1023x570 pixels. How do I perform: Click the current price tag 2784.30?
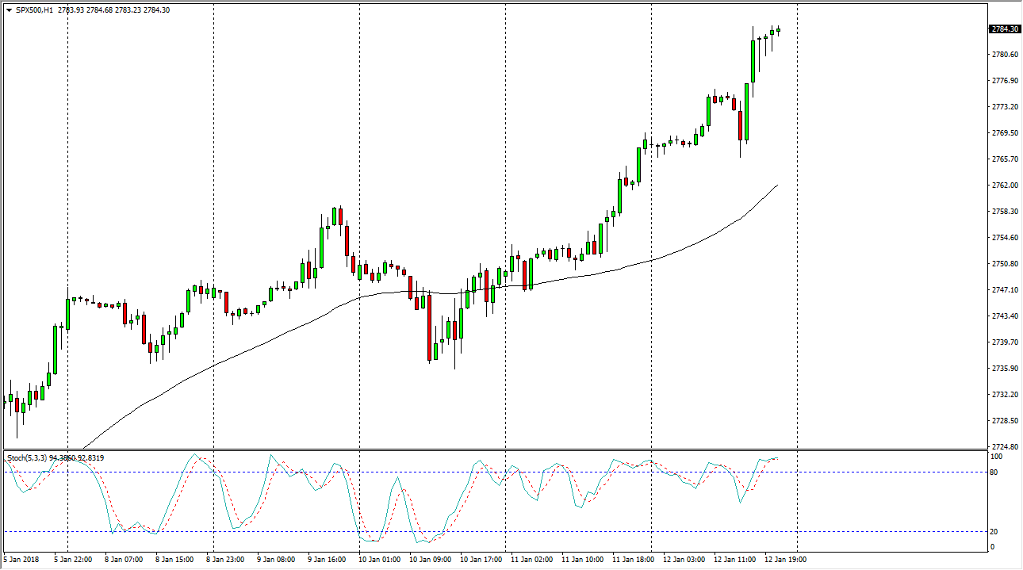1005,29
